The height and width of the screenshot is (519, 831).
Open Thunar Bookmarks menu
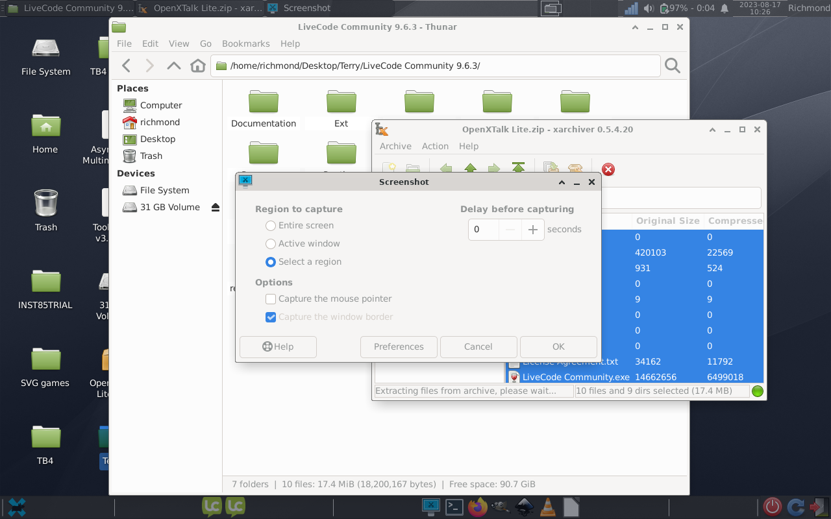click(x=245, y=43)
